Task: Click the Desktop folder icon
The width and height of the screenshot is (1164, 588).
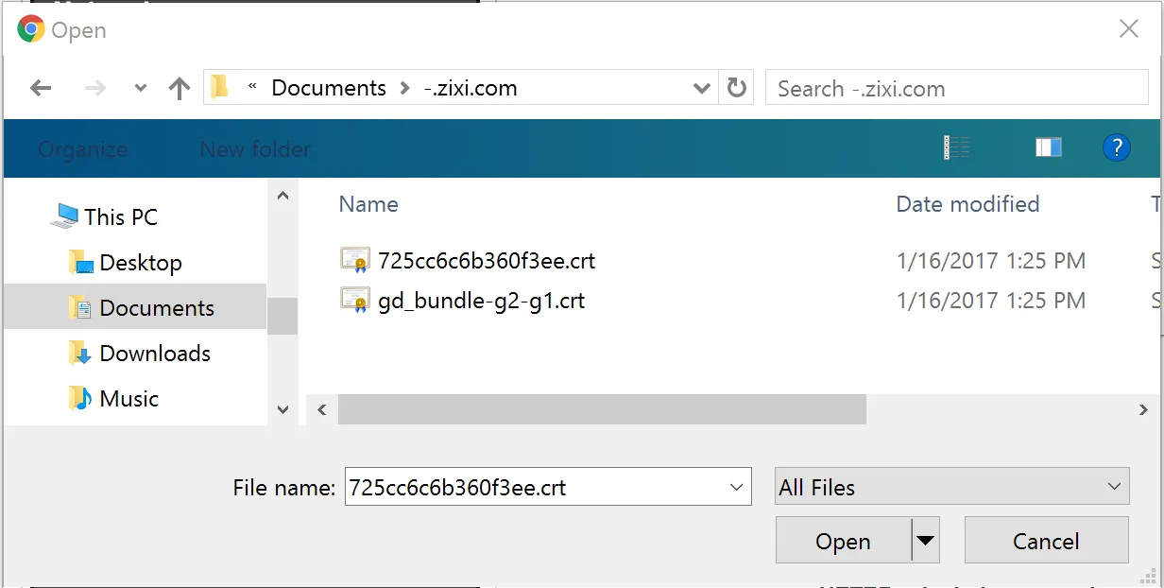Action: [81, 262]
